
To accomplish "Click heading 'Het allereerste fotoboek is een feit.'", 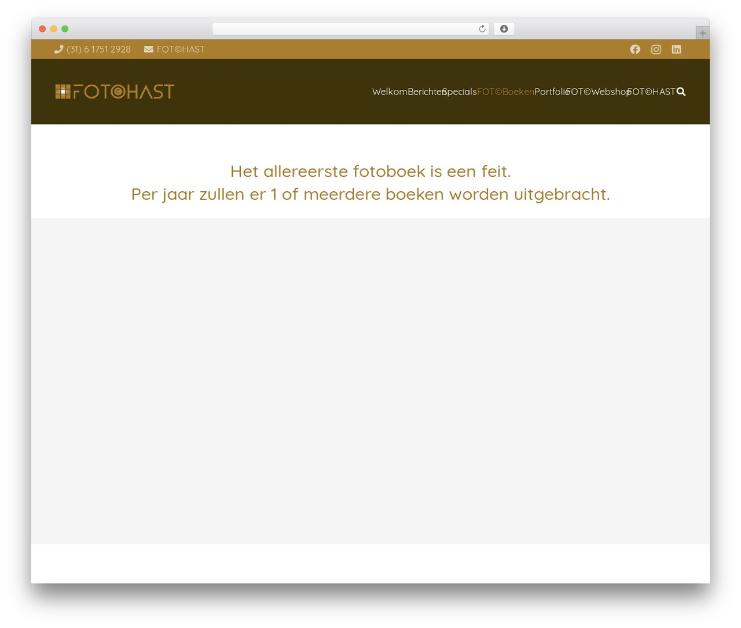I will pos(370,171).
